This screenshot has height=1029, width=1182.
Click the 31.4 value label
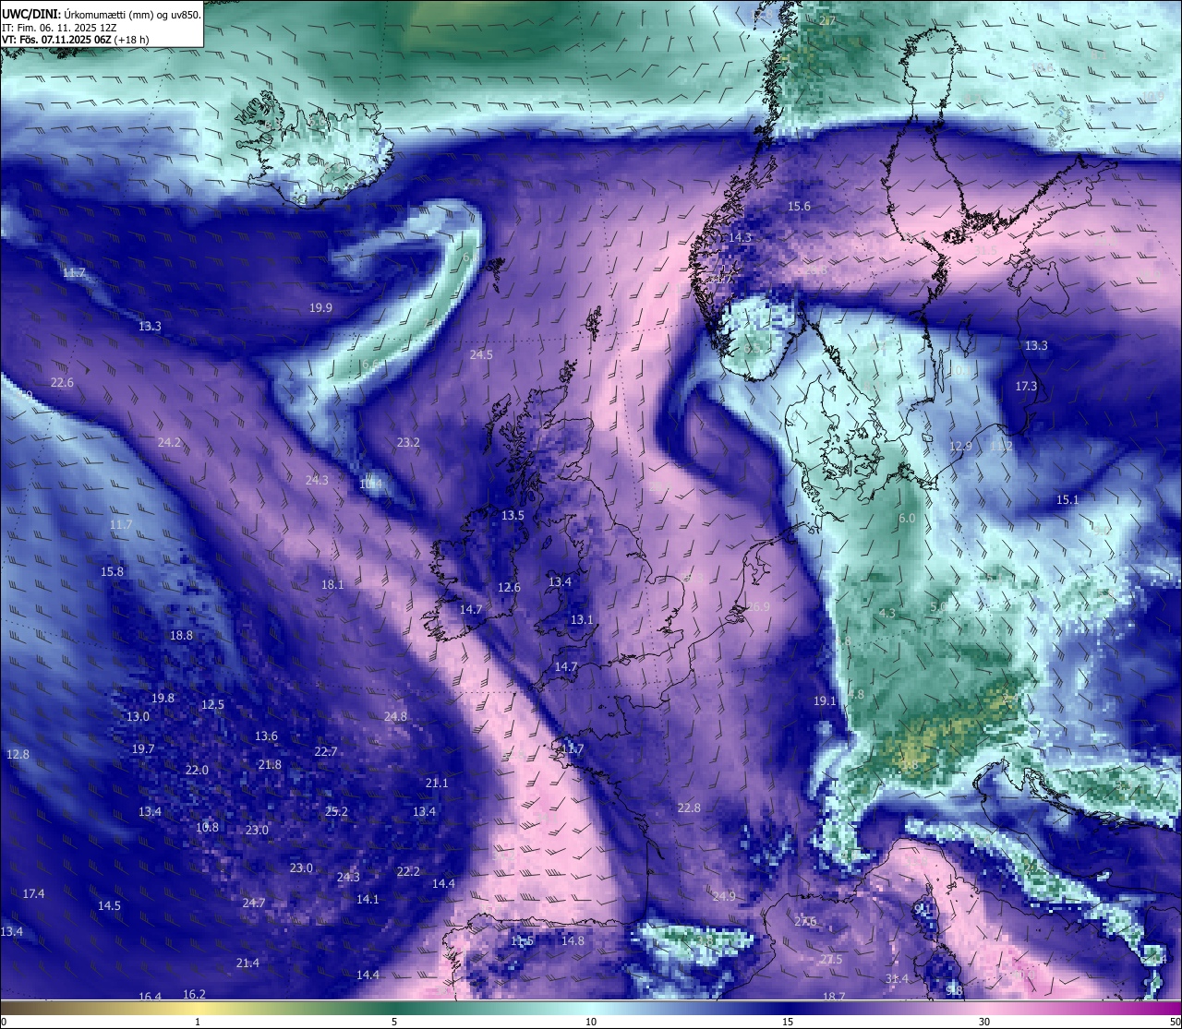point(897,979)
